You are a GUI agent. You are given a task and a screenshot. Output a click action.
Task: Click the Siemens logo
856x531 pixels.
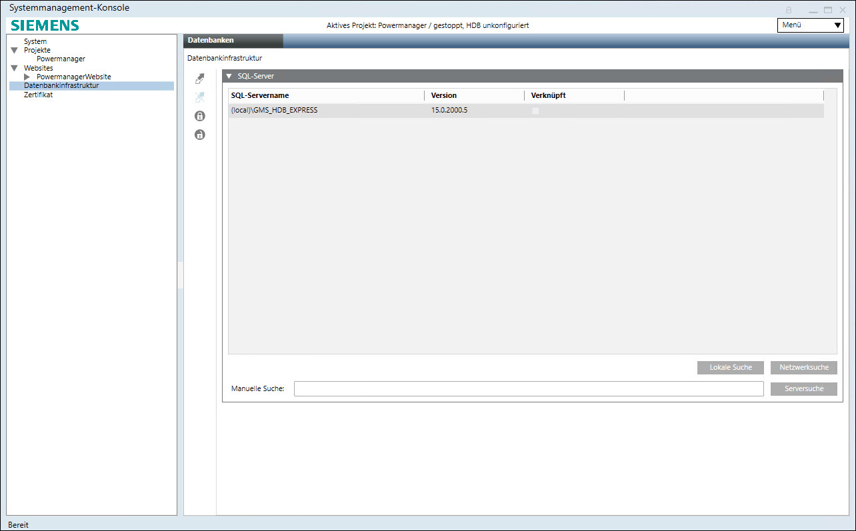(x=45, y=25)
